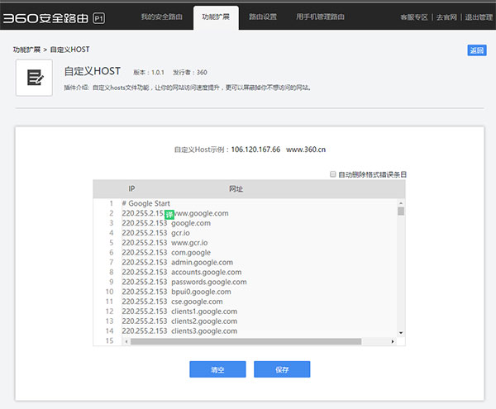Image resolution: width=496 pixels, height=409 pixels.
Task: Click the 清空 button
Action: pos(217,369)
